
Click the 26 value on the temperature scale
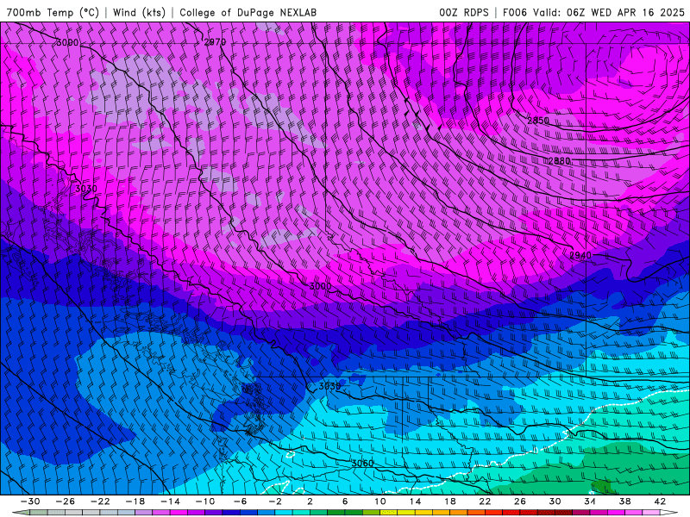[x=520, y=501]
